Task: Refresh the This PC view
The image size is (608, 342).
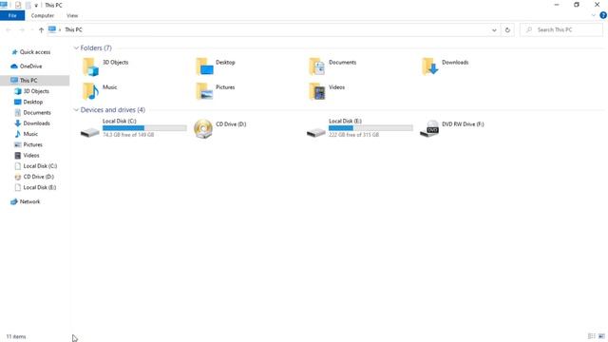Action: pyautogui.click(x=507, y=29)
